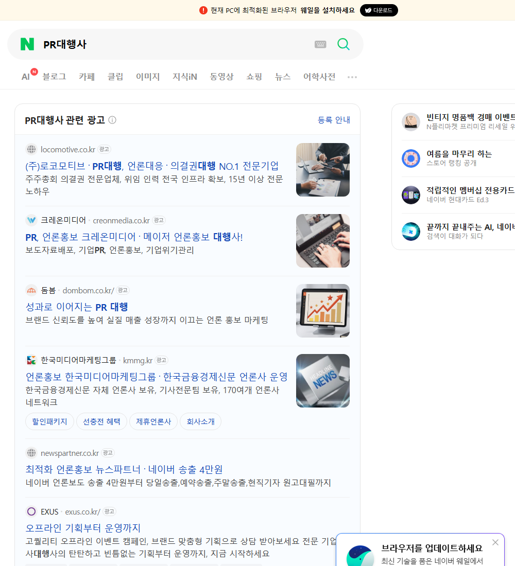Switch to the 동영상 tab
This screenshot has width=515, height=566.
[x=221, y=77]
